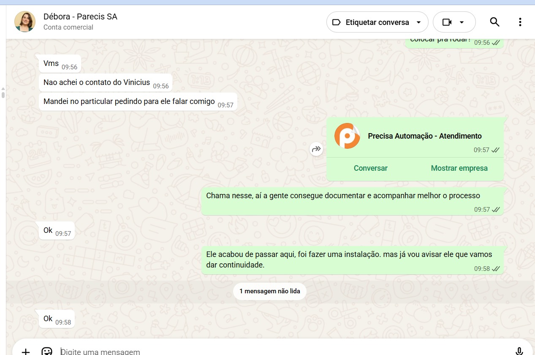Select the message 'Nao achei o contato do Vinicius'

pos(97,82)
